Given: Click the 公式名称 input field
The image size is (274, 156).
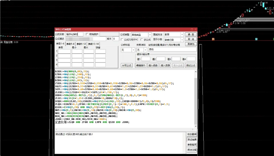Looking at the screenshot, I should [74, 34].
